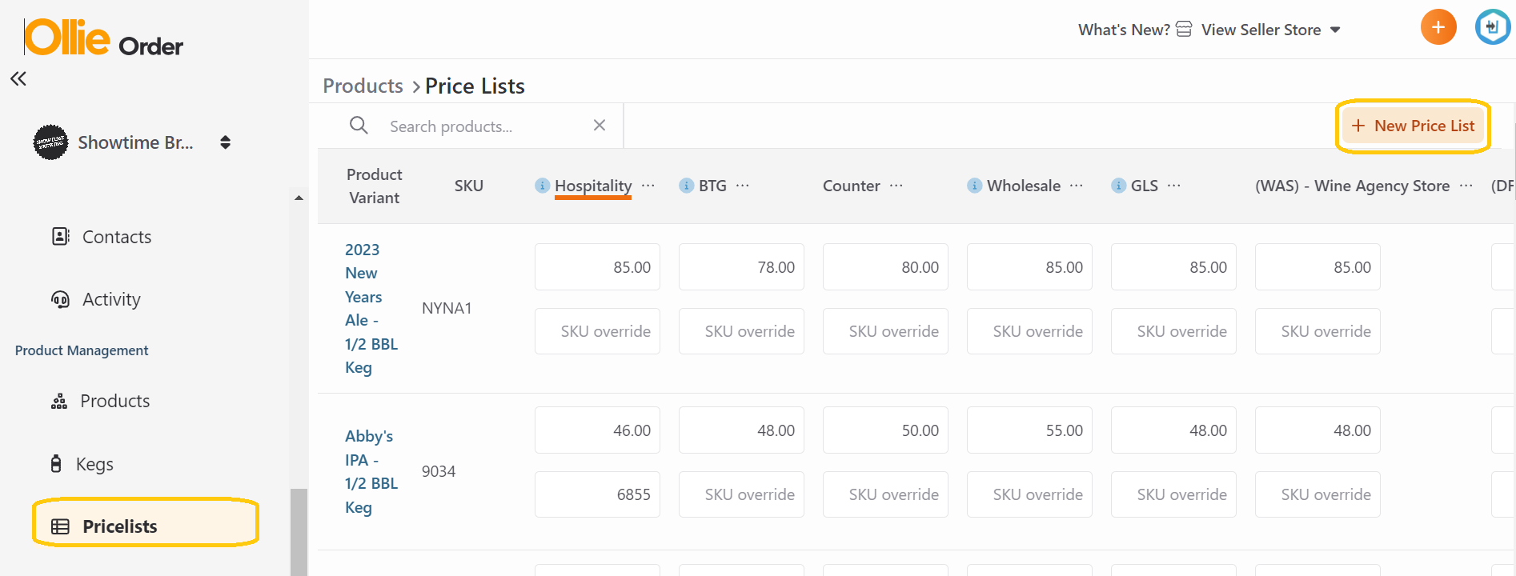Screen dimensions: 1516x576
Task: Click the Activity headset icon
Action: 60,299
